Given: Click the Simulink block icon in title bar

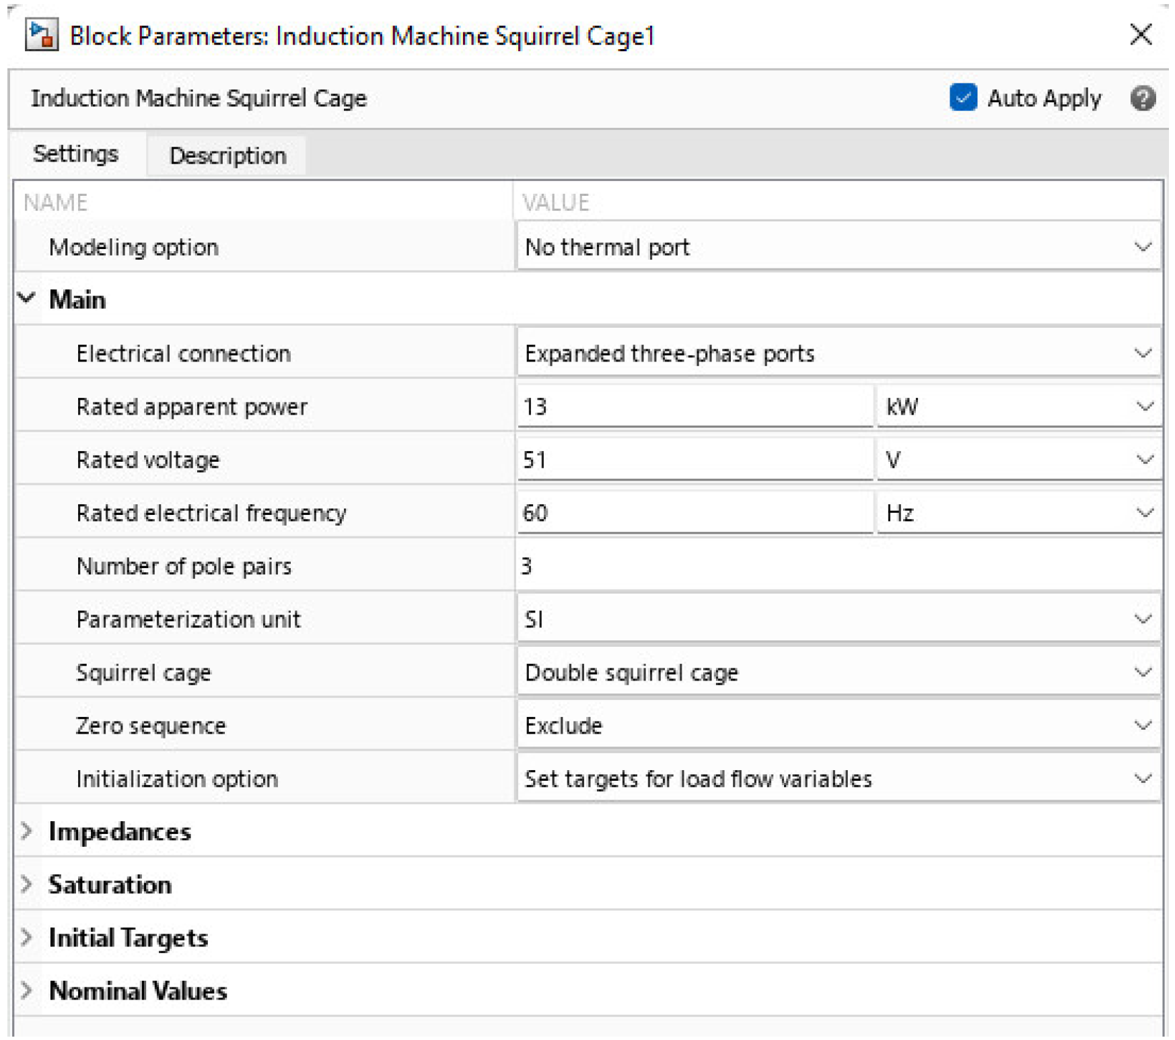Looking at the screenshot, I should pyautogui.click(x=41, y=35).
